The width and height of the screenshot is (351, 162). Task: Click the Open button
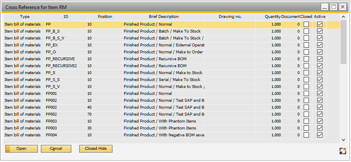[x=22, y=149]
